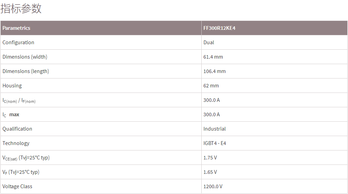Click the Configuration row label
The image size is (348, 194).
pyautogui.click(x=19, y=43)
